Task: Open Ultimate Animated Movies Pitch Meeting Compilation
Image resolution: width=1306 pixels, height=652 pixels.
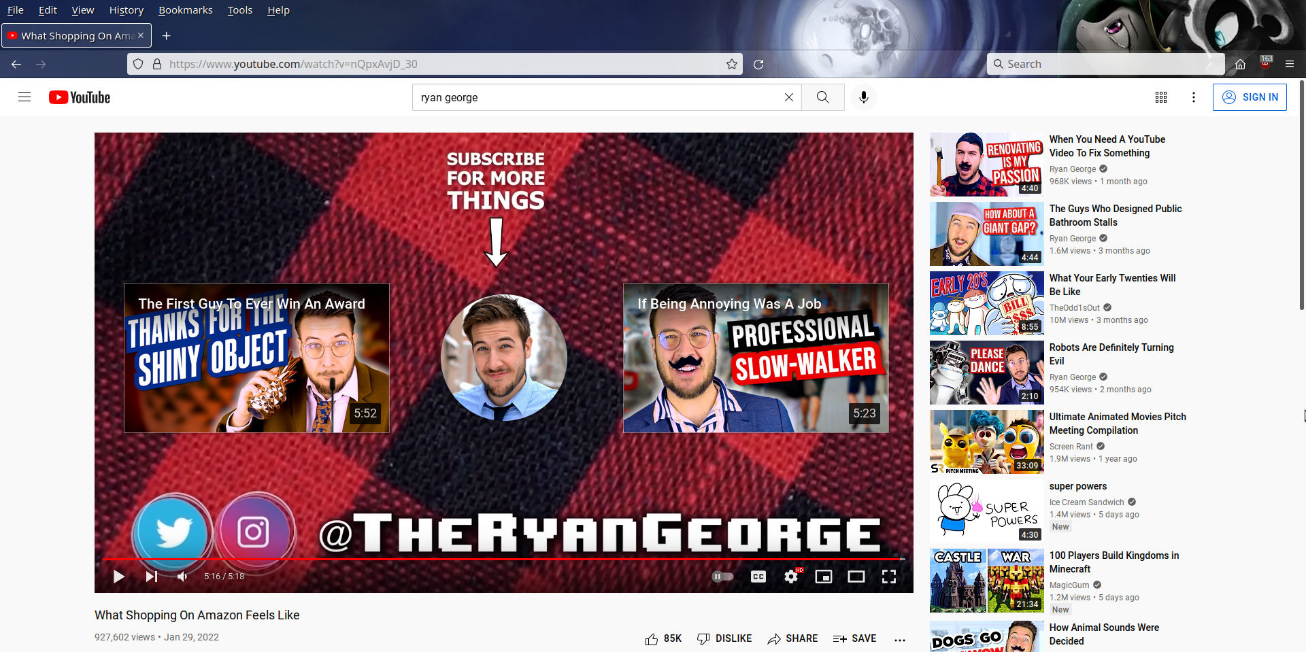Action: point(1118,424)
